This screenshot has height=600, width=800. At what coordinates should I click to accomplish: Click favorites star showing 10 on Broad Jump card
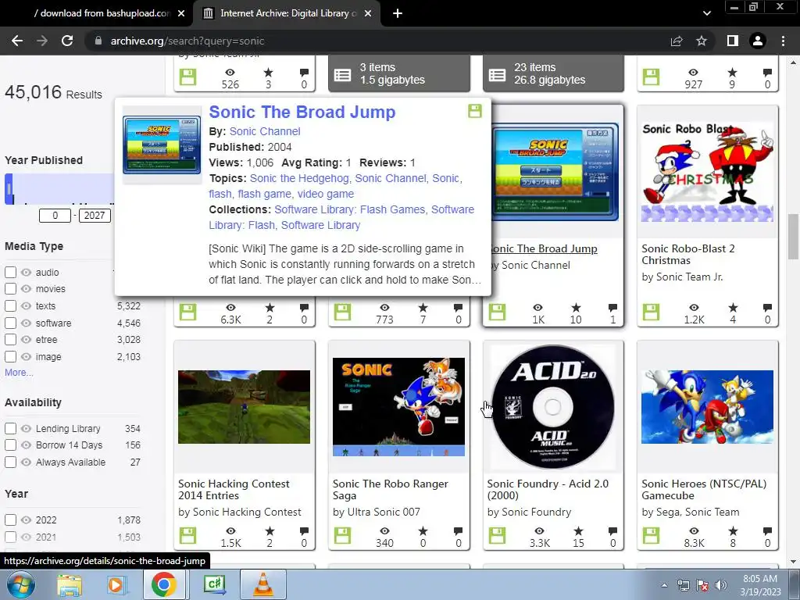tap(576, 308)
